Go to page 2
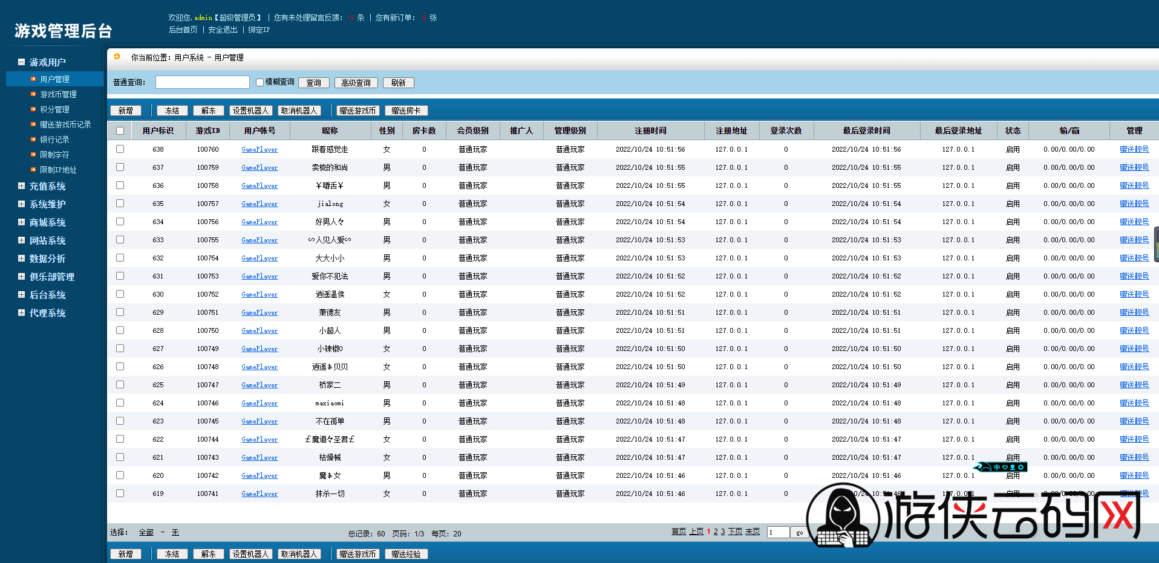The image size is (1159, 563). click(x=716, y=532)
